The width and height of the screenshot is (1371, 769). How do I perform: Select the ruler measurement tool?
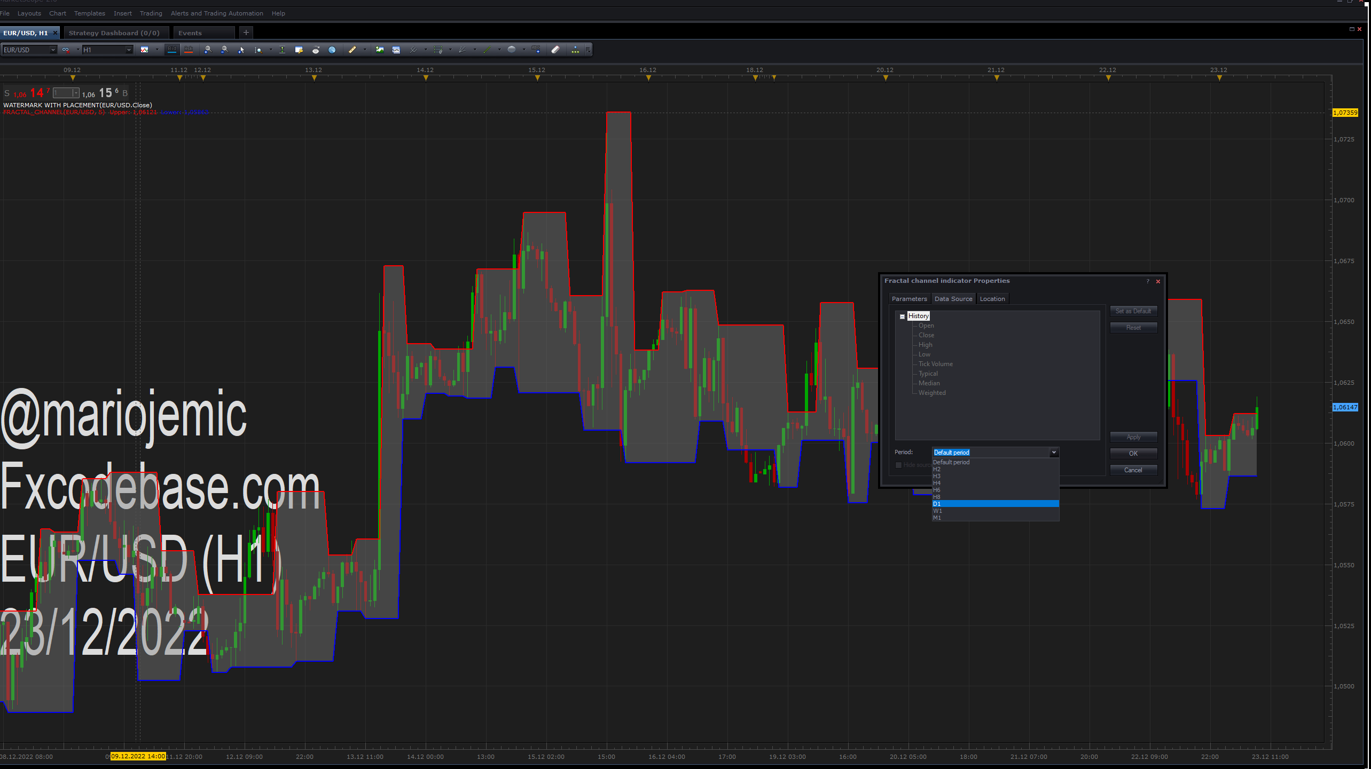(352, 50)
